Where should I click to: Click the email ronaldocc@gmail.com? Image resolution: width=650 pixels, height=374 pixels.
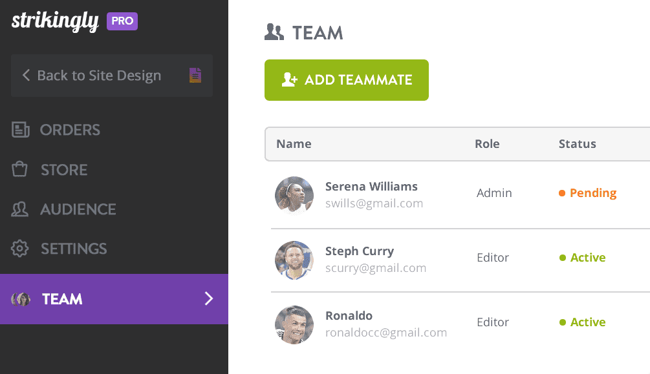(x=386, y=333)
